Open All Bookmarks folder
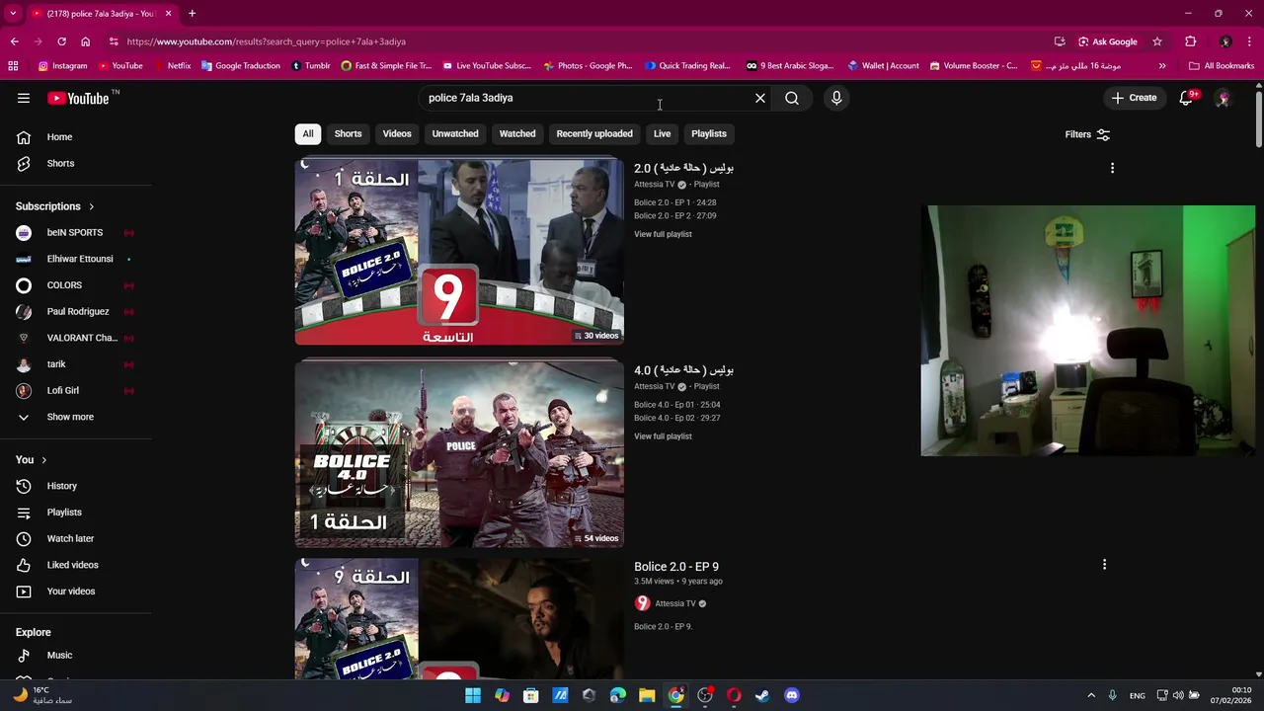The image size is (1264, 711). click(x=1222, y=66)
